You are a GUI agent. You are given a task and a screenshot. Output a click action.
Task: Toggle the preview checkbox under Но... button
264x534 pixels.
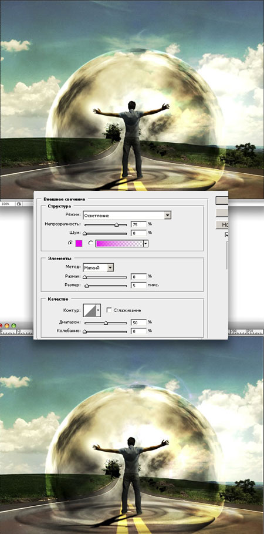[226, 234]
